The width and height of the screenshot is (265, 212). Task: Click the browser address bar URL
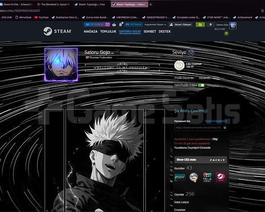click(x=20, y=11)
